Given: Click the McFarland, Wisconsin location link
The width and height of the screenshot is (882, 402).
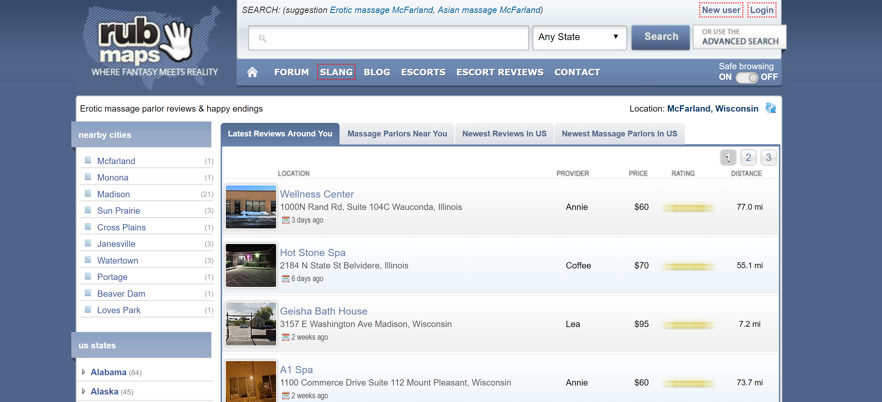Looking at the screenshot, I should click(712, 108).
